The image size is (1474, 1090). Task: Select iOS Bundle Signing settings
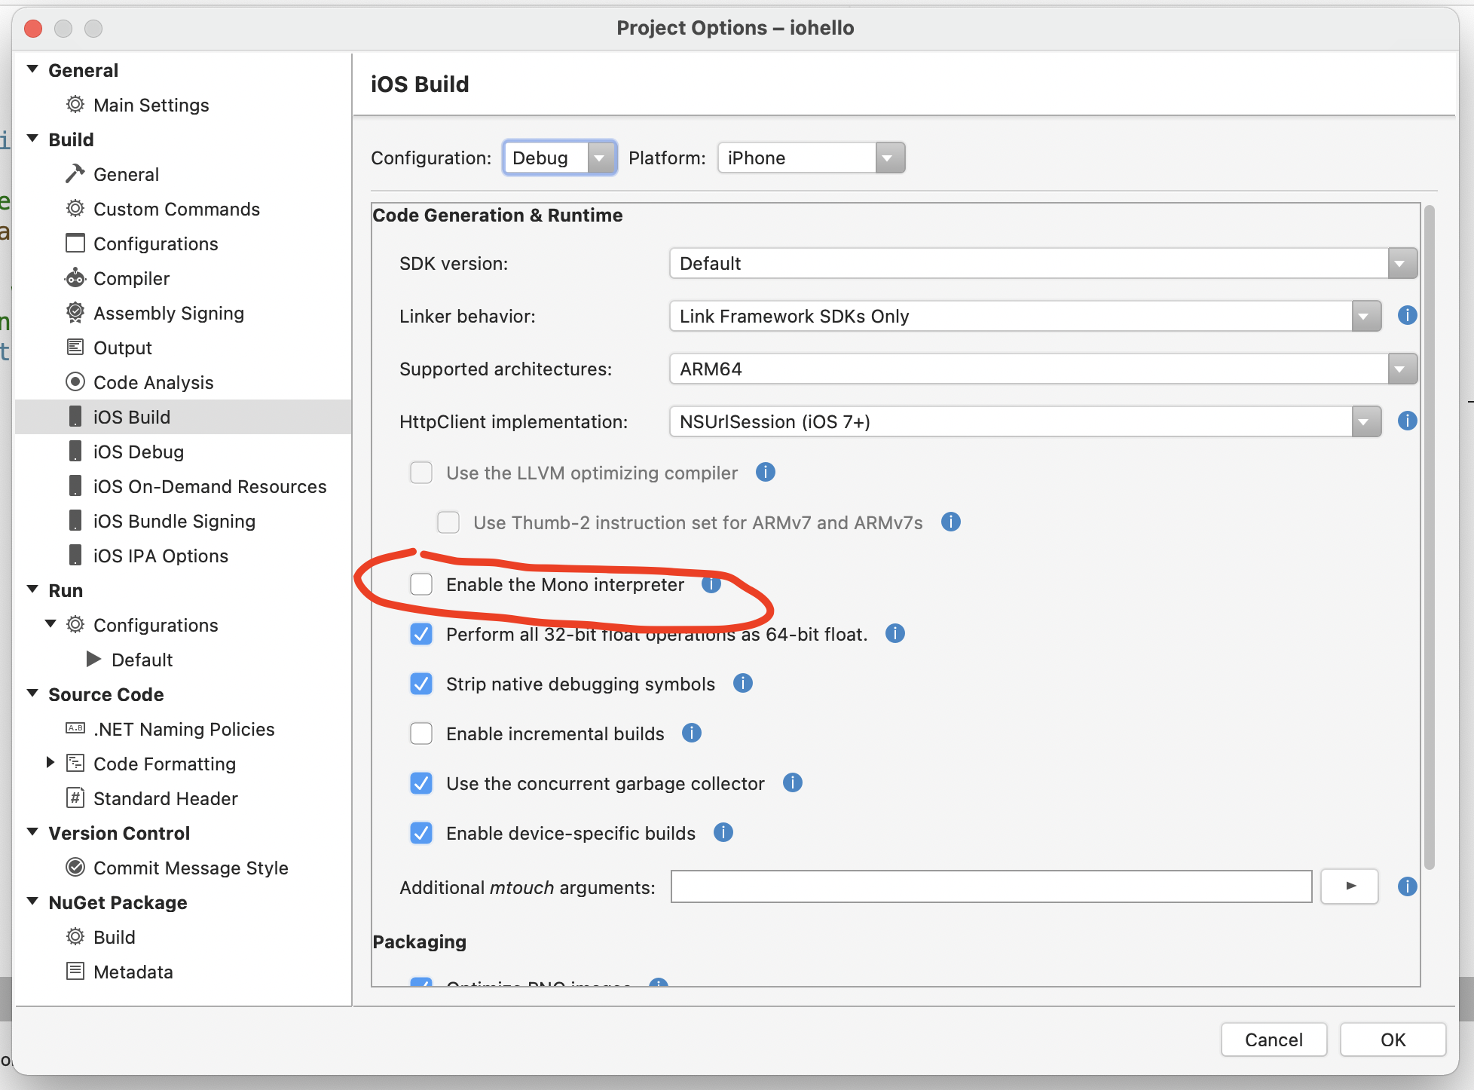[174, 521]
